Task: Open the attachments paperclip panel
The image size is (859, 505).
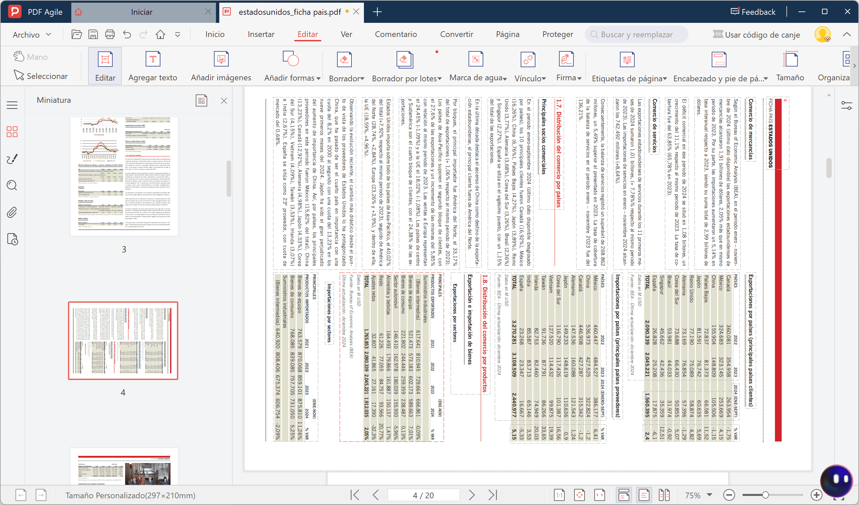Action: tap(12, 212)
